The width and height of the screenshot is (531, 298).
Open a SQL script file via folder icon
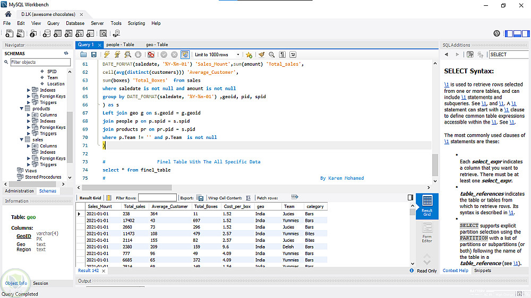tap(83, 55)
